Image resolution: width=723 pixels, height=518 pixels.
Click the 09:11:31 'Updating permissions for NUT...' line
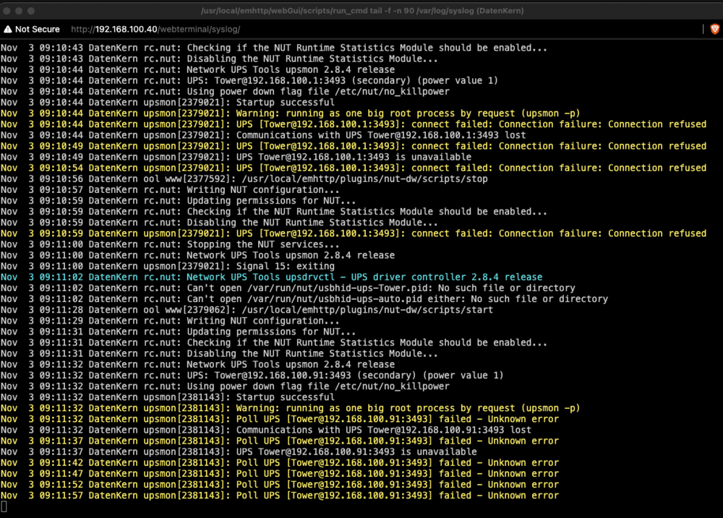(x=178, y=332)
